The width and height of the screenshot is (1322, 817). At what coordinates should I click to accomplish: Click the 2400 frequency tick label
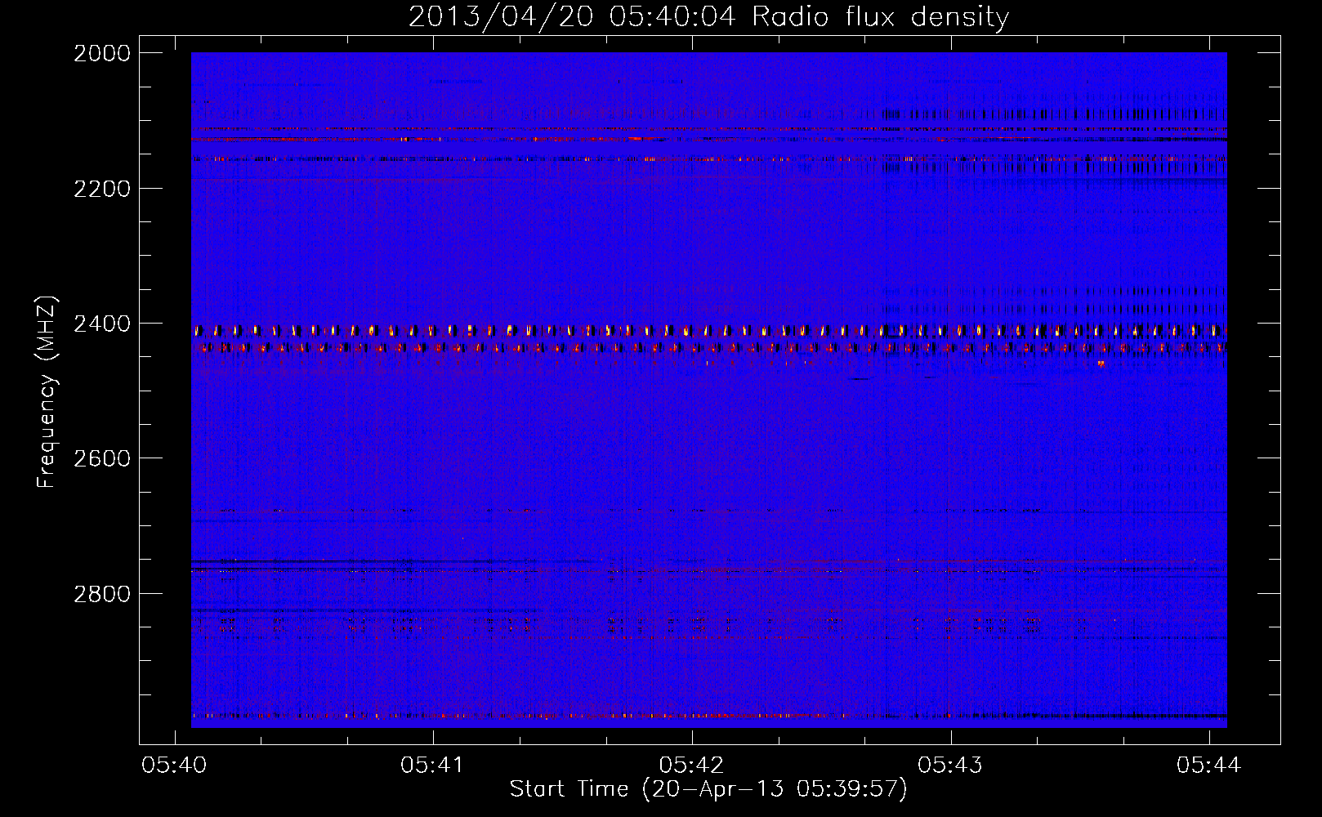tap(102, 324)
